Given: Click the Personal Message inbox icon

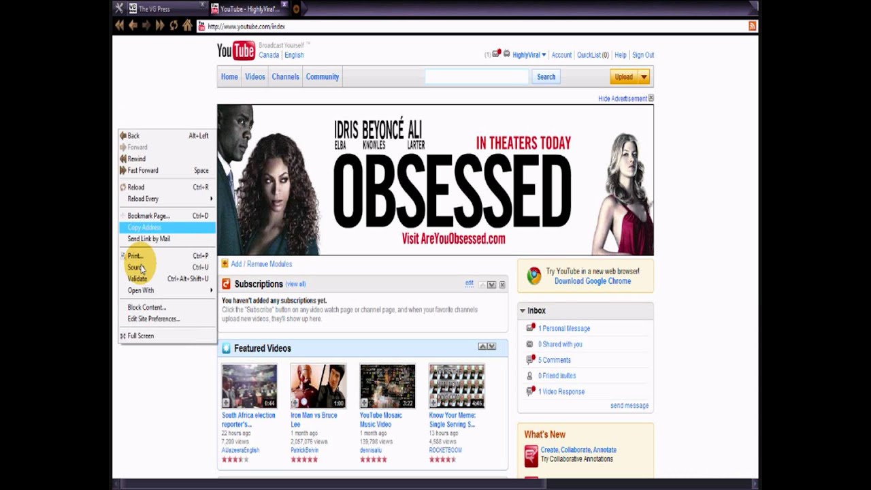Looking at the screenshot, I should [x=530, y=328].
